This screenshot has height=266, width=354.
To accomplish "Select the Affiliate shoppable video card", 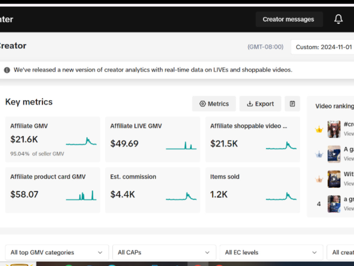I will (253, 139).
